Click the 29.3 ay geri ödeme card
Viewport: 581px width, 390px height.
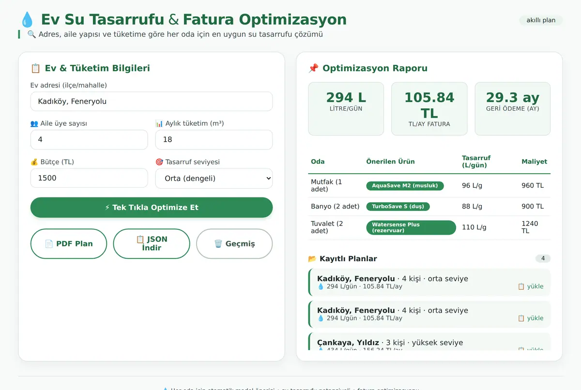(x=512, y=108)
